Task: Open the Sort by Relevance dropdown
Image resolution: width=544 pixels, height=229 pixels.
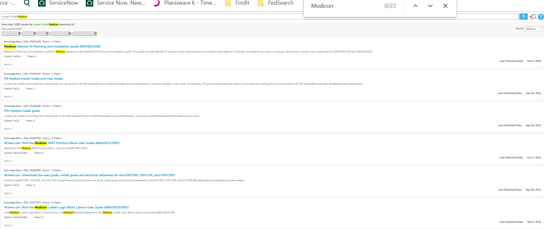Action: coord(534,29)
